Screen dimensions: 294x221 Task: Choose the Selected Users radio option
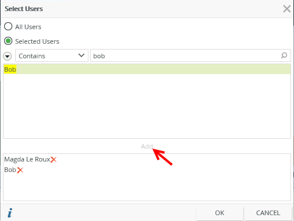pyautogui.click(x=8, y=41)
